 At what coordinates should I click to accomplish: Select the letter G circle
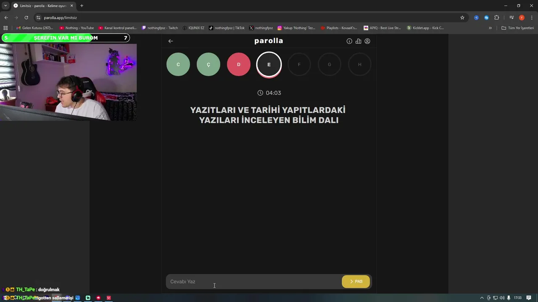[330, 65]
